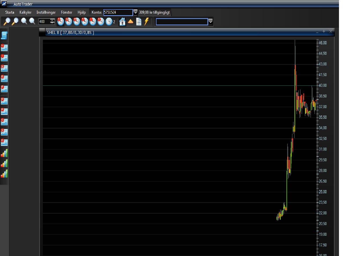Viewport: 343px width, 256px height.
Task: Select the 15-minute clock interval icon
Action: coord(77,22)
